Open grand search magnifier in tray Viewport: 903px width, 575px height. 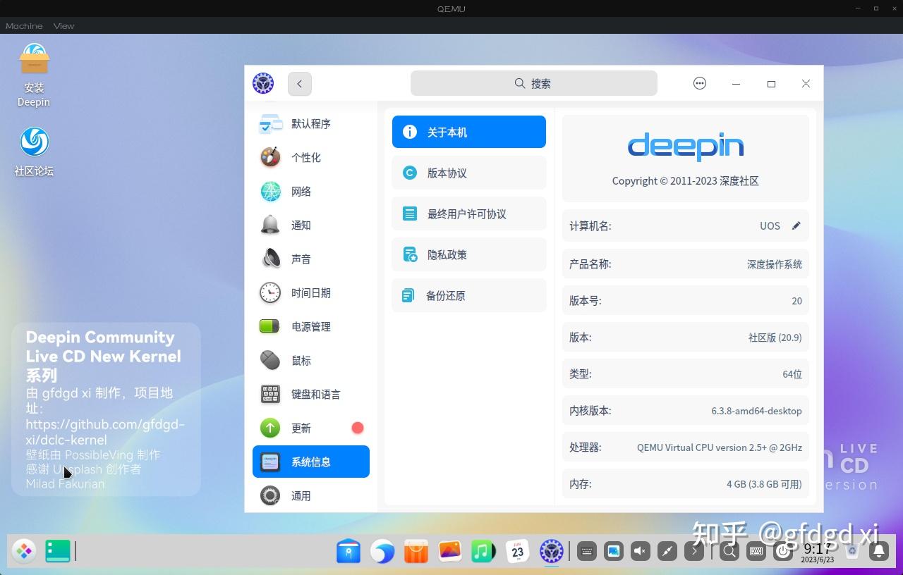pyautogui.click(x=729, y=552)
